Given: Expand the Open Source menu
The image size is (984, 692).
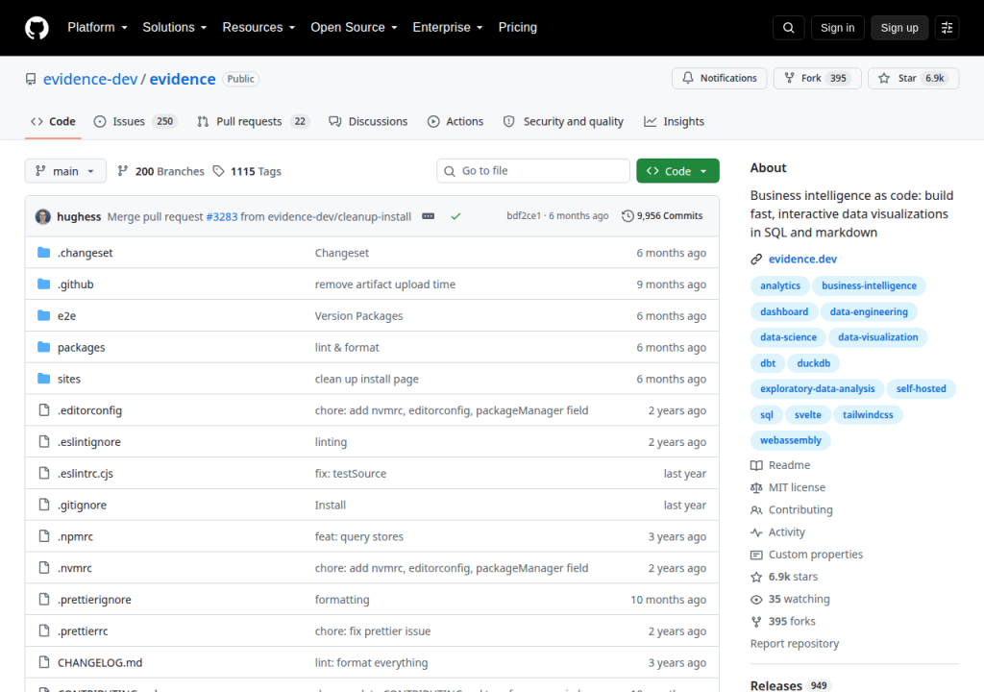Looking at the screenshot, I should [x=354, y=28].
